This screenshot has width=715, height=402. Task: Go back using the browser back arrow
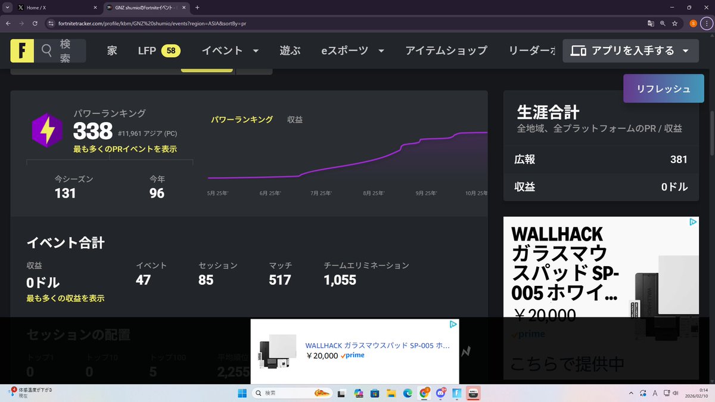(x=8, y=23)
